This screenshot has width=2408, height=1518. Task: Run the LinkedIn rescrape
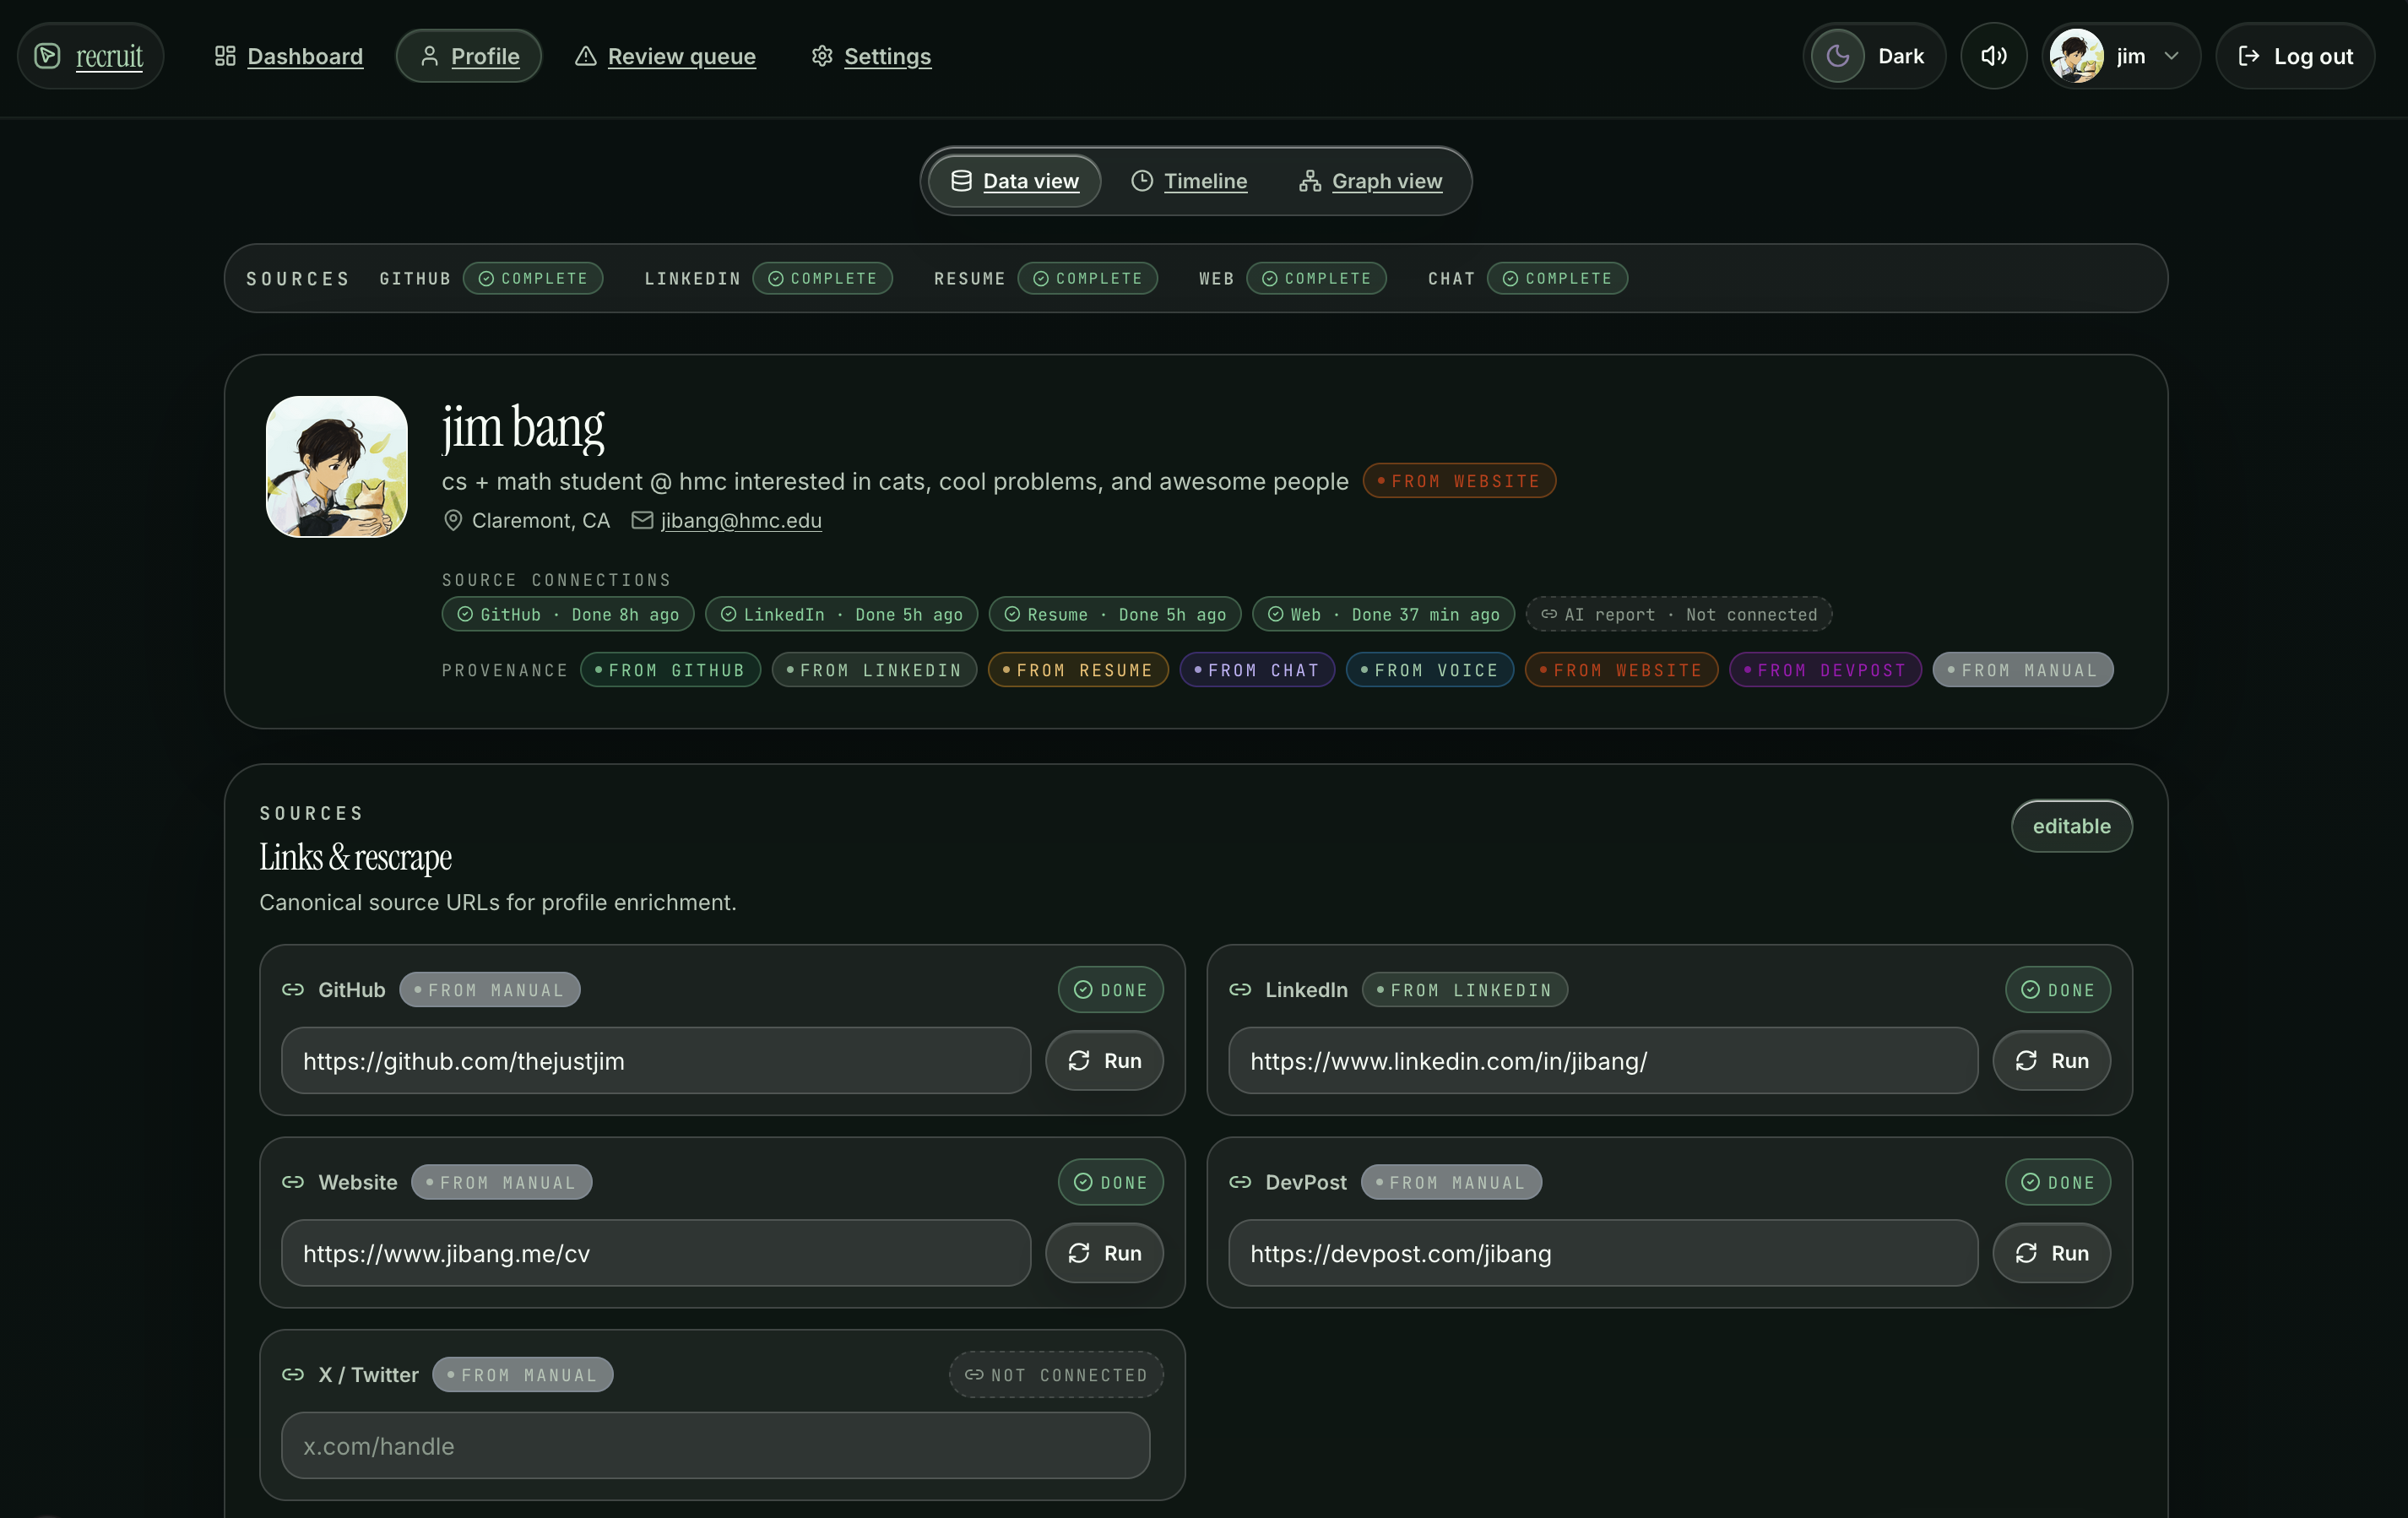click(x=2051, y=1061)
